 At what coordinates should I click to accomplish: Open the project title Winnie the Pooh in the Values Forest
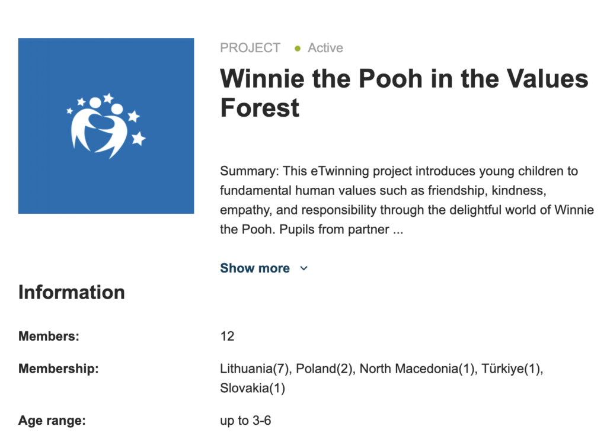point(404,93)
